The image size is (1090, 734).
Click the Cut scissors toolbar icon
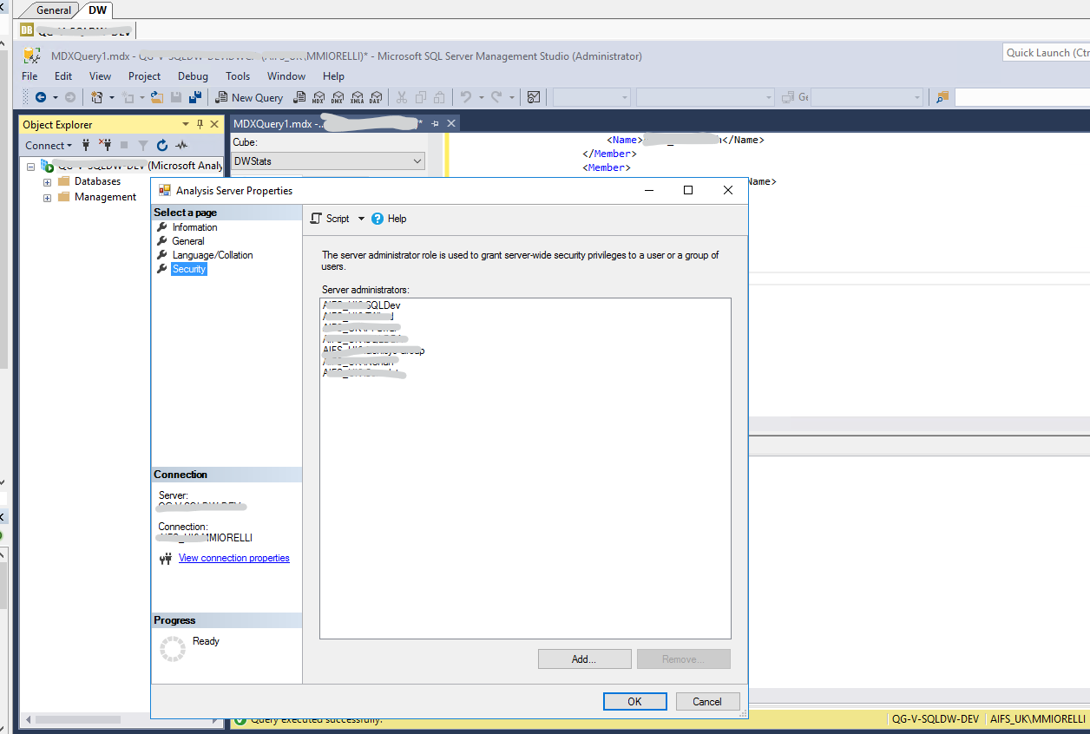tap(402, 97)
